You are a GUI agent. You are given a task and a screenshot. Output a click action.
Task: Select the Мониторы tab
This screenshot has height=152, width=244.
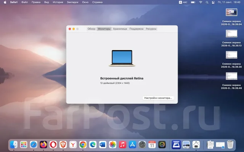click(x=104, y=29)
